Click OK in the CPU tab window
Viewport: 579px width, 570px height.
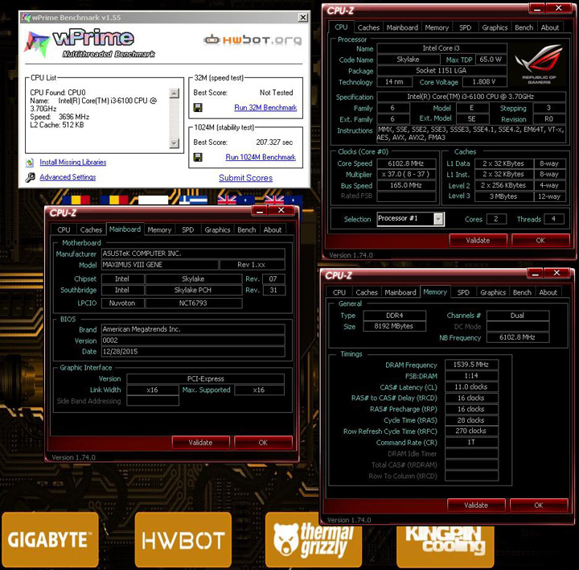(x=540, y=240)
